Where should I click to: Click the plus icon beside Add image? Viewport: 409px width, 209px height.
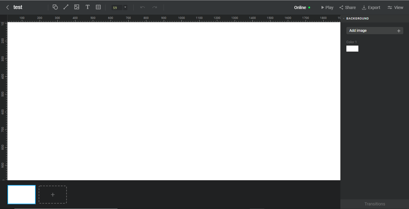(x=399, y=31)
